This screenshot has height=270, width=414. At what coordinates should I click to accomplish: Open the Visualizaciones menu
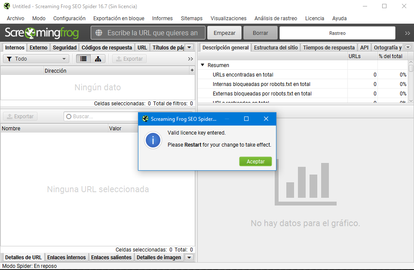[x=228, y=18]
